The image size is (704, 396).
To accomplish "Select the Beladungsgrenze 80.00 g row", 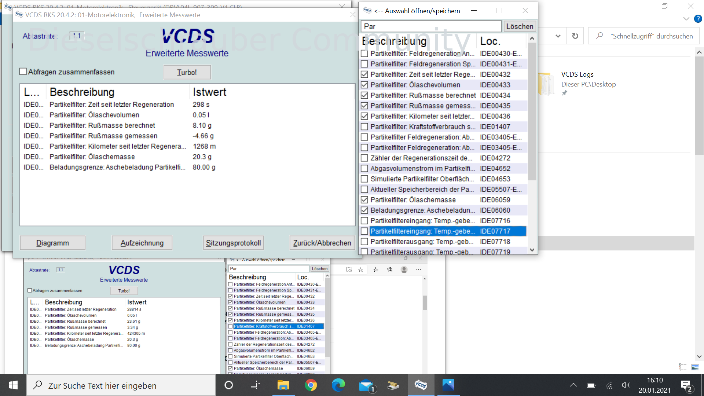I will 187,167.
